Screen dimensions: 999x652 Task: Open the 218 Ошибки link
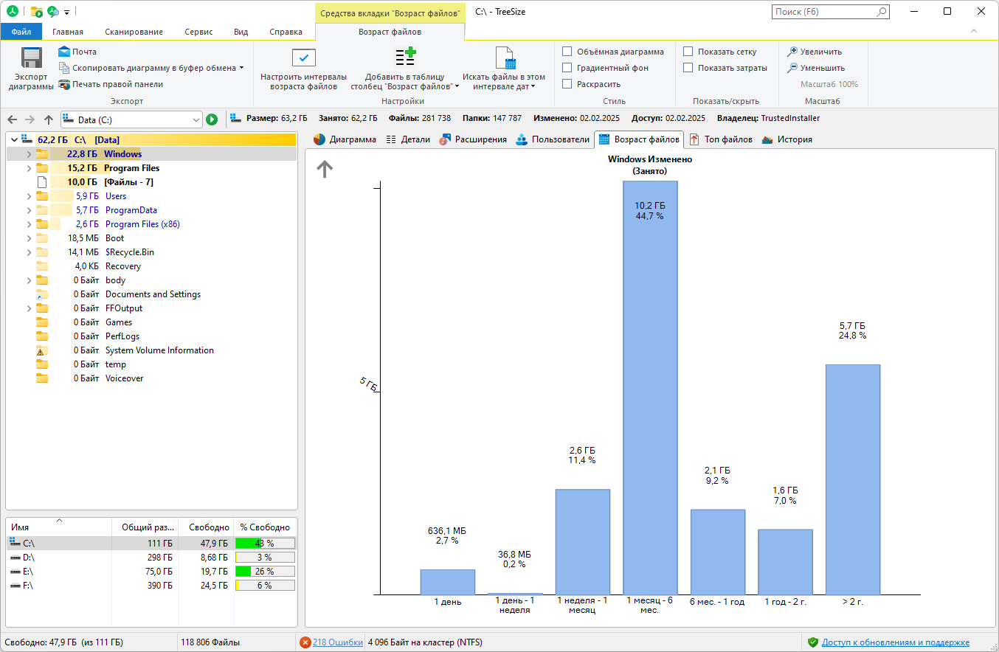click(x=337, y=642)
